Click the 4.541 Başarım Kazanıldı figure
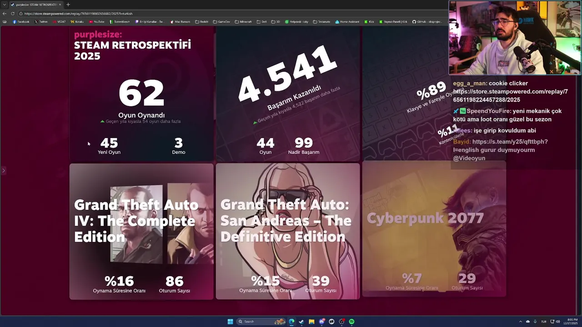Image resolution: width=582 pixels, height=327 pixels. coord(287,78)
